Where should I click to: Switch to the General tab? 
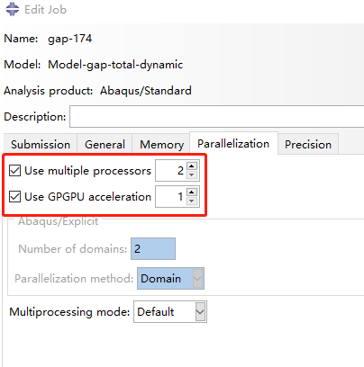coord(105,145)
